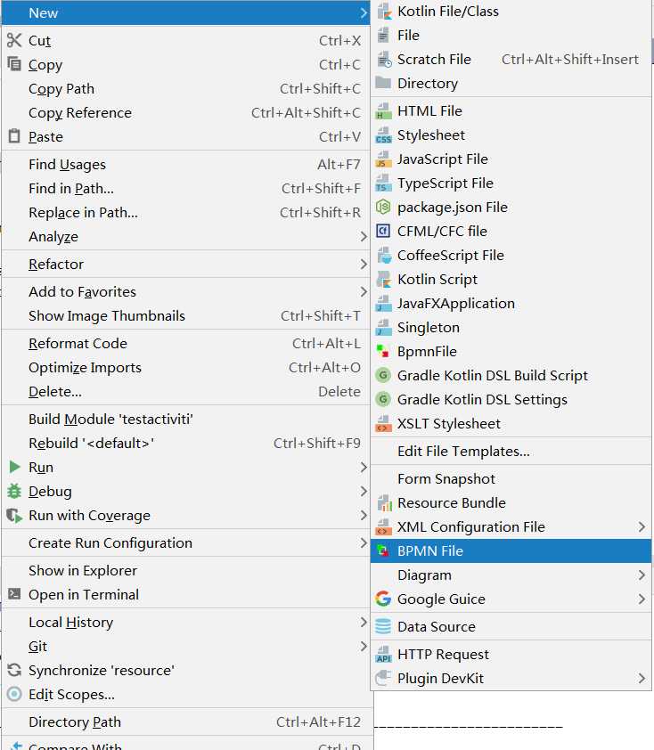Choose Directory Path entry
The width and height of the screenshot is (654, 750).
point(185,721)
